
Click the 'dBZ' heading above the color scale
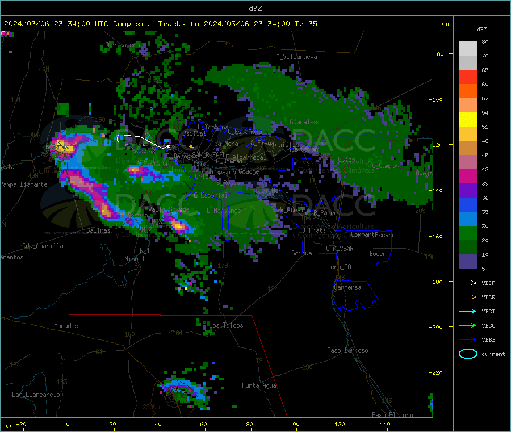(x=481, y=30)
